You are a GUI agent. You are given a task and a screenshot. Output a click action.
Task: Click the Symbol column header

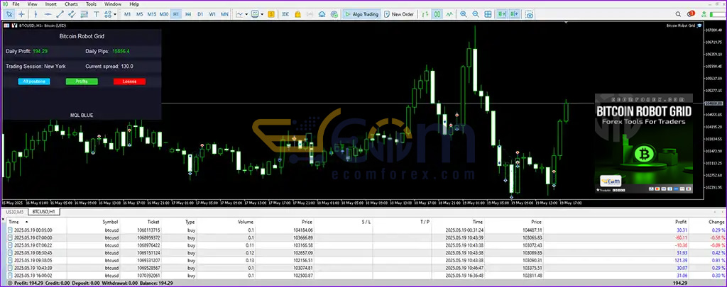click(x=110, y=222)
